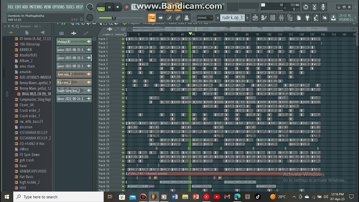
Task: Open the FILE menu
Action: click(x=11, y=7)
